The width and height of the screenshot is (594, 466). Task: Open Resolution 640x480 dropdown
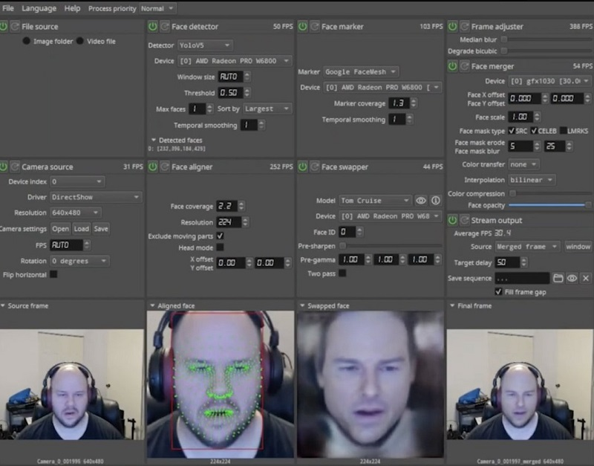pyautogui.click(x=76, y=213)
